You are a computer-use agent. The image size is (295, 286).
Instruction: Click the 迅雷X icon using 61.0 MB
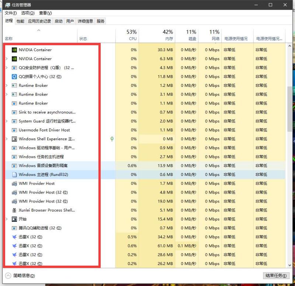pos(14,246)
